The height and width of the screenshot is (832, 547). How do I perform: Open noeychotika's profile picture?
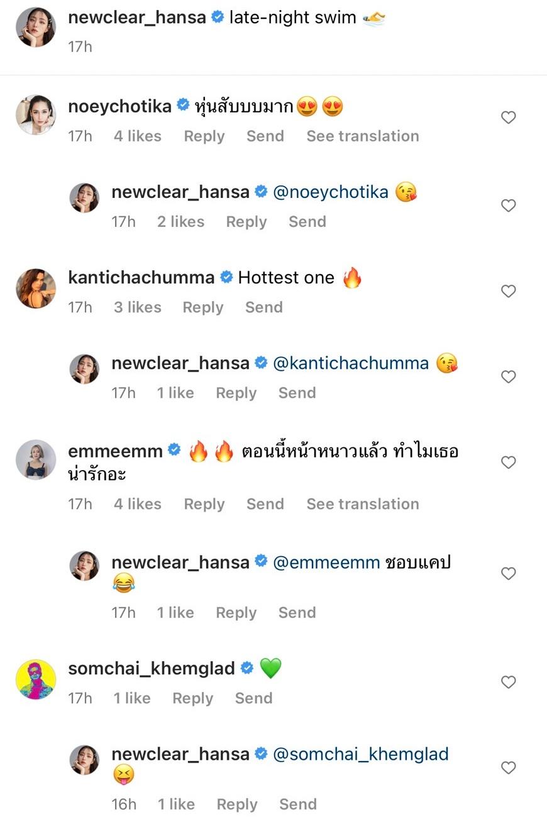pyautogui.click(x=36, y=115)
